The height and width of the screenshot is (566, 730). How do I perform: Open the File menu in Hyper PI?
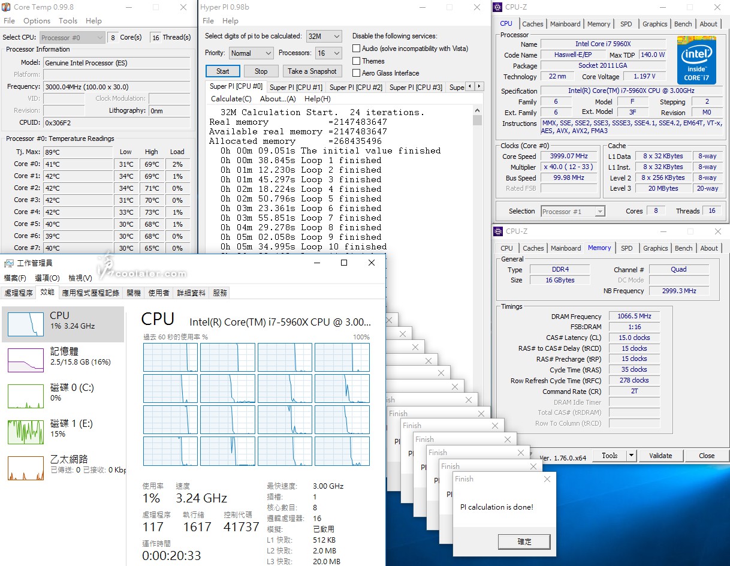tap(208, 20)
